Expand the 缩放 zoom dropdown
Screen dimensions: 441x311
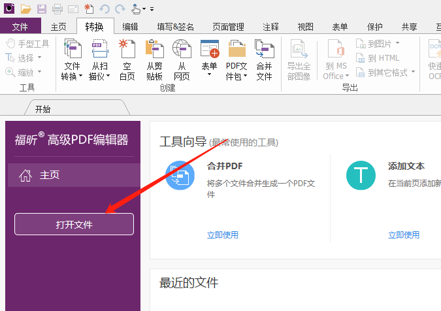click(x=39, y=72)
